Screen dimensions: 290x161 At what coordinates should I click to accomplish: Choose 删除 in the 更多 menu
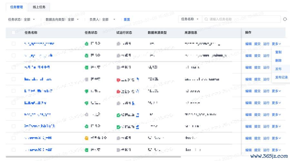click(278, 61)
